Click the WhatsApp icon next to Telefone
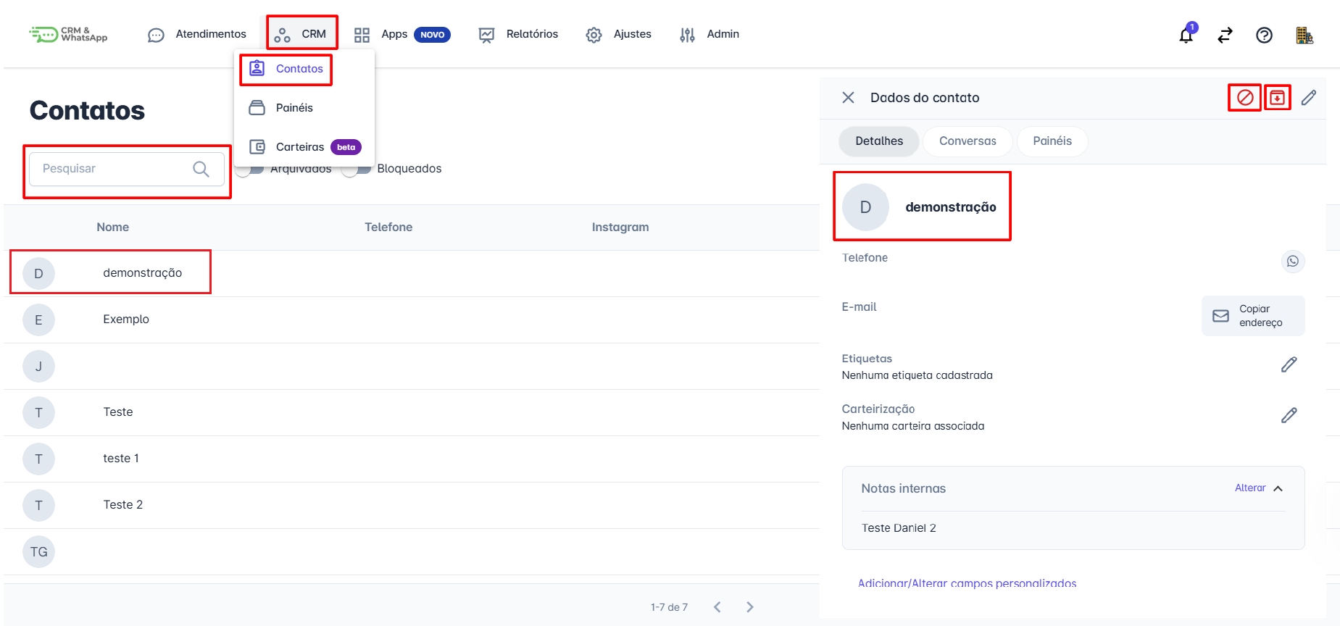 [1293, 261]
